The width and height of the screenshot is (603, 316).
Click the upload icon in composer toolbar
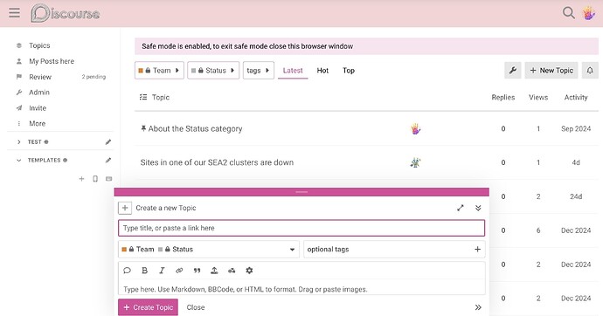pyautogui.click(x=214, y=271)
